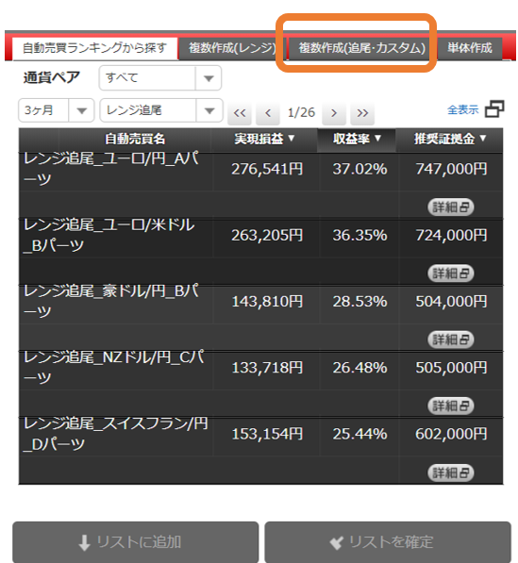Expand the 通貨ペア すべて dropdown
The height and width of the screenshot is (563, 518).
(x=160, y=78)
